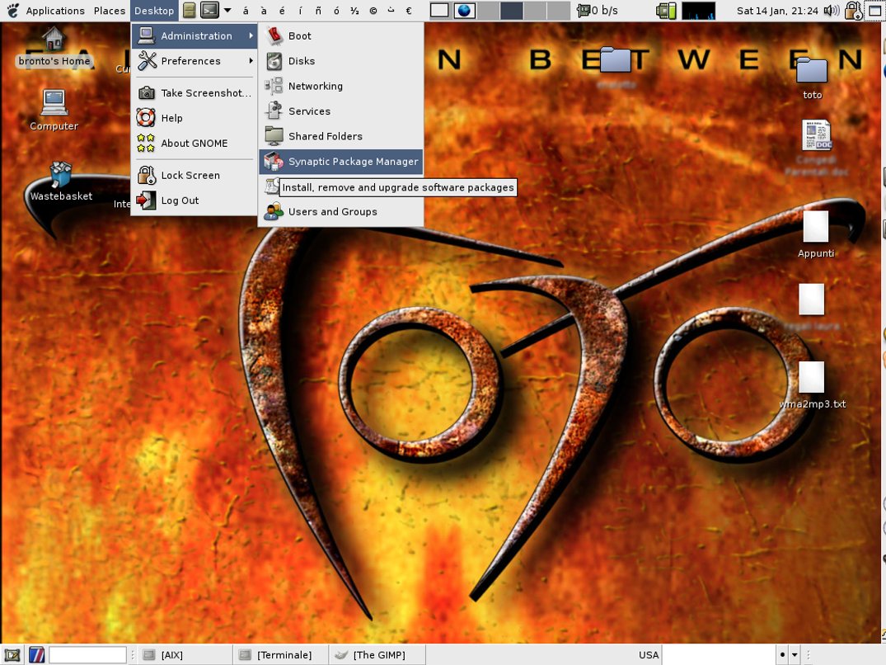Image resolution: width=886 pixels, height=665 pixels.
Task: Switch to the [AIX] window in the taskbar
Action: (185, 655)
